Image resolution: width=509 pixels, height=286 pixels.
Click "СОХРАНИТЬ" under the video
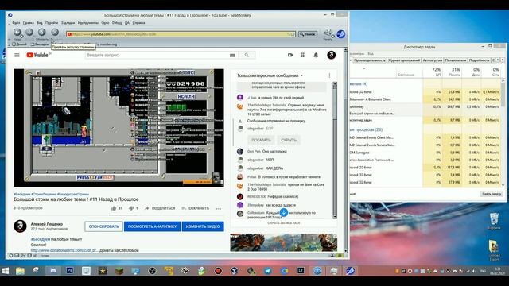coord(196,208)
